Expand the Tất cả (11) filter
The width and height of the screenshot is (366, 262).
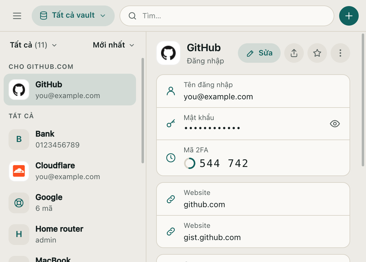(34, 45)
